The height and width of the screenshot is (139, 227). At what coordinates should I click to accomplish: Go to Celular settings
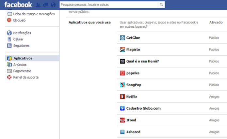[18, 39]
